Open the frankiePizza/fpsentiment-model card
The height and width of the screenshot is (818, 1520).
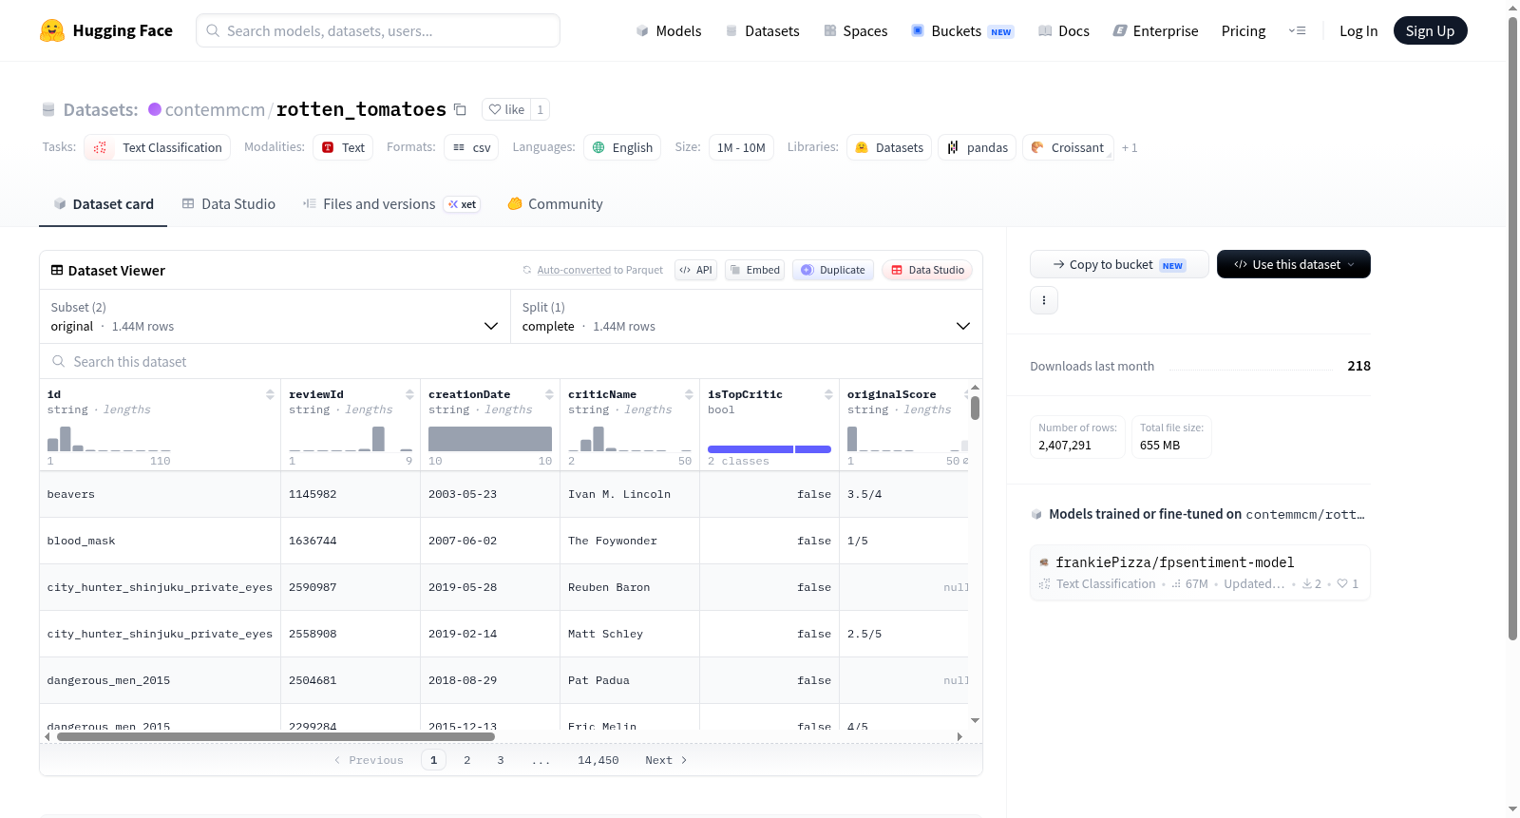(x=1200, y=572)
